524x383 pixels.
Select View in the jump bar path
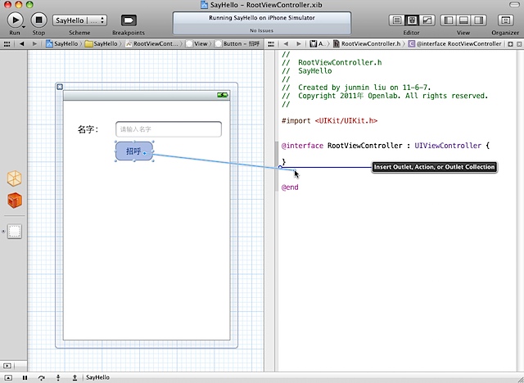point(199,43)
